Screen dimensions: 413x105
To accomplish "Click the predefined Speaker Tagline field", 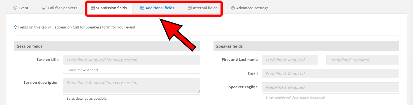I will (330, 87).
